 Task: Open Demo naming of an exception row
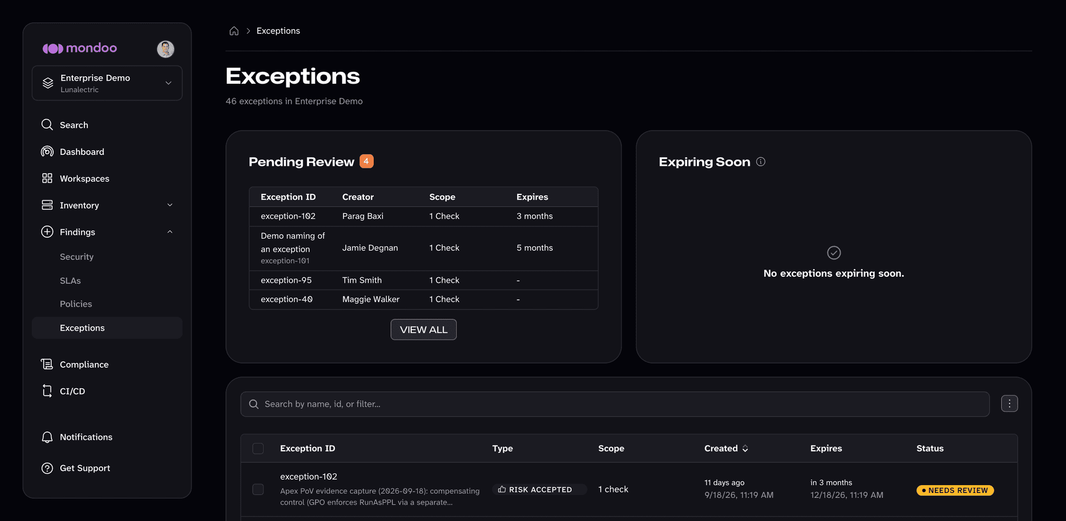pos(424,249)
